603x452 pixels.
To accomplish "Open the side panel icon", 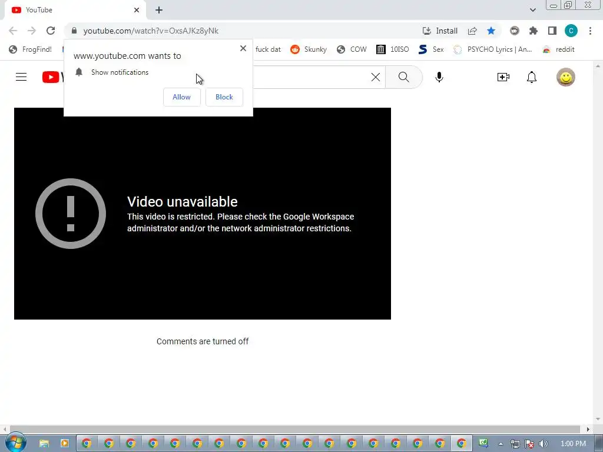I will 552,31.
